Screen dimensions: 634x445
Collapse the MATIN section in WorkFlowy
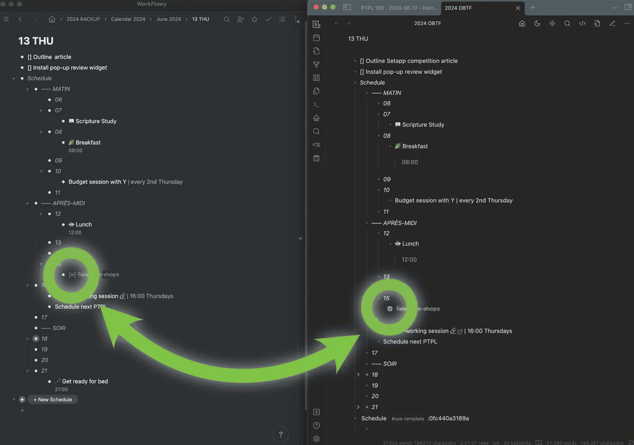[x=27, y=89]
